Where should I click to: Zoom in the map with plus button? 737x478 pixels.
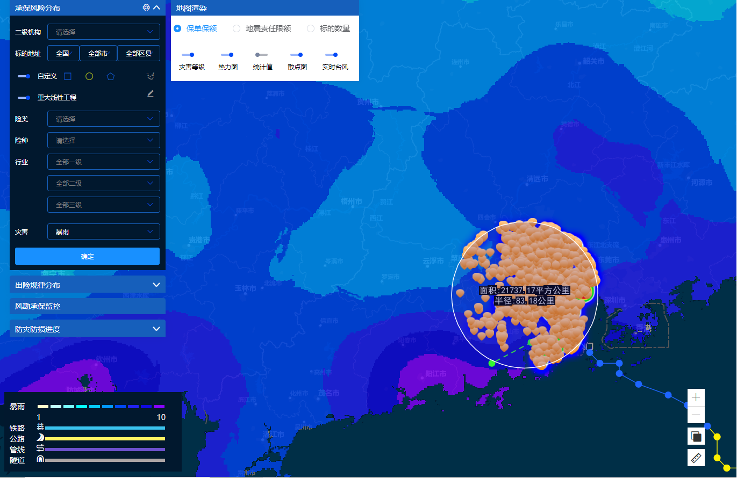click(696, 397)
